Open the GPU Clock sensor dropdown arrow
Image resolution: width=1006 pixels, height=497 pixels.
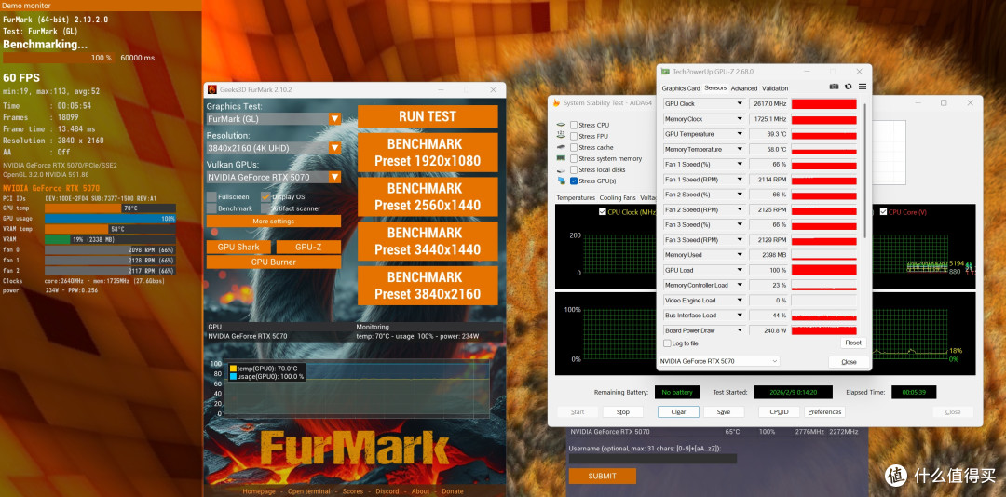(x=740, y=103)
